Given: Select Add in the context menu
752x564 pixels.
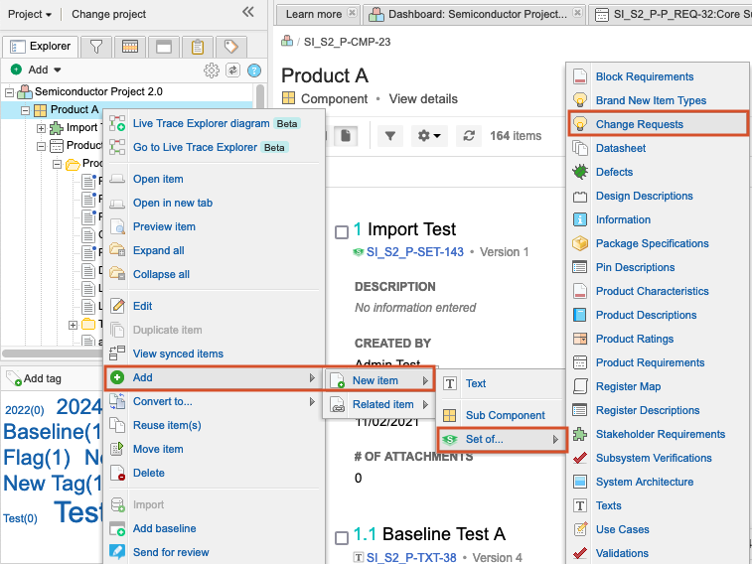Looking at the screenshot, I should [215, 377].
